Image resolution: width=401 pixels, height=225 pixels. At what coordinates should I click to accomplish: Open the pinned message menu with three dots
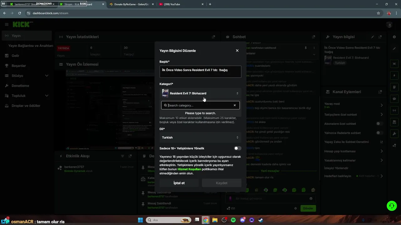[x=314, y=48]
